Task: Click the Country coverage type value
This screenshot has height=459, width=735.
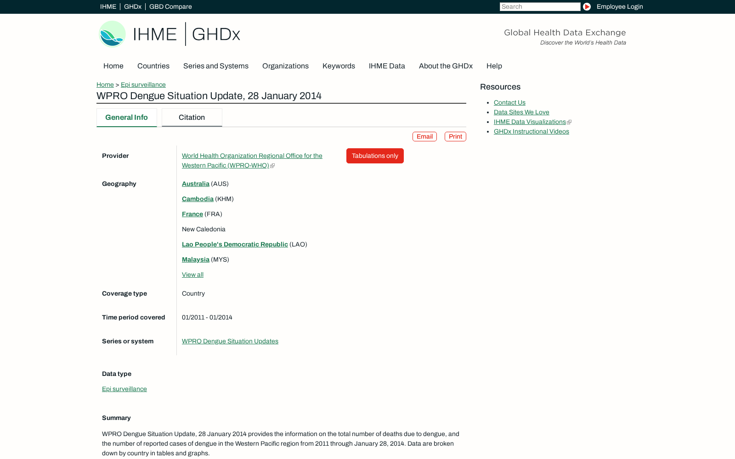Action: coord(193,293)
